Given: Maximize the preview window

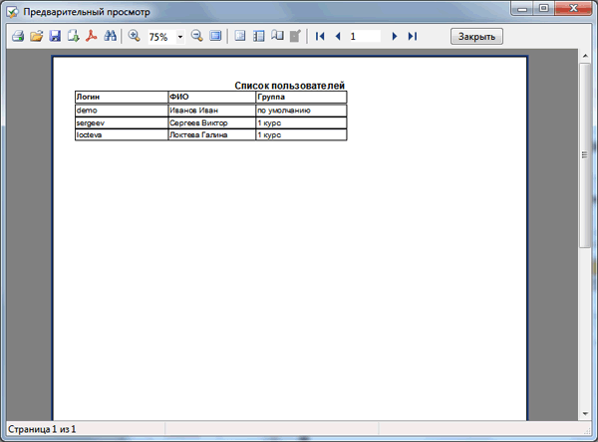Looking at the screenshot, I should [544, 8].
